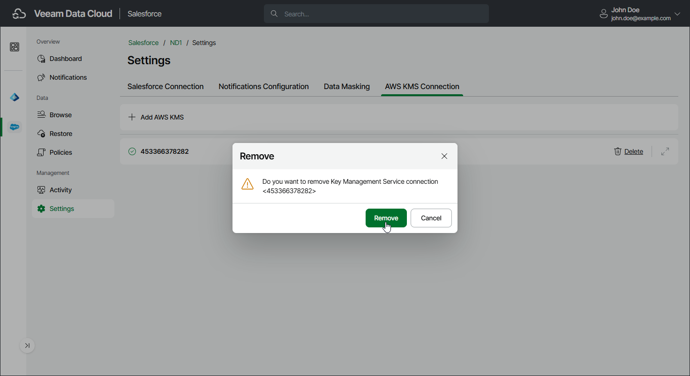Select the 453366378282 connection row text
The width and height of the screenshot is (690, 376).
point(165,151)
